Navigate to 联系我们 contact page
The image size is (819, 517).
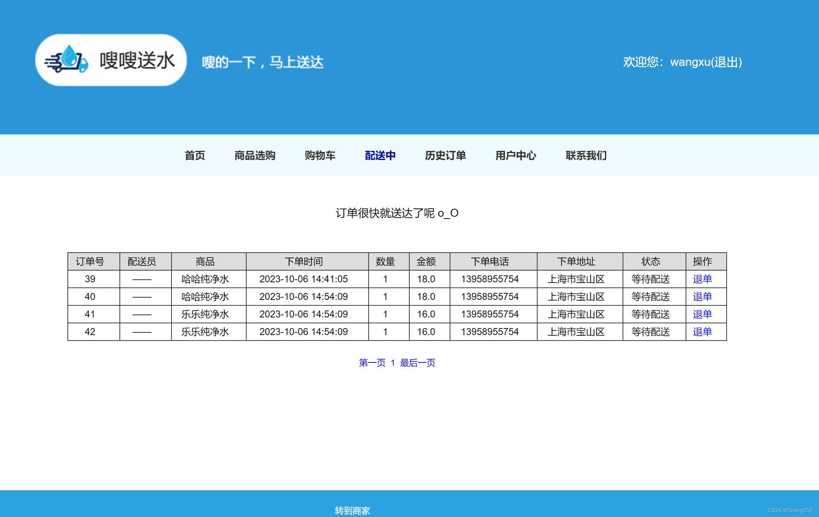(586, 156)
